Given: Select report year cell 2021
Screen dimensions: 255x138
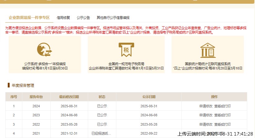Looking at the screenshot, I should [x=36, y=133].
